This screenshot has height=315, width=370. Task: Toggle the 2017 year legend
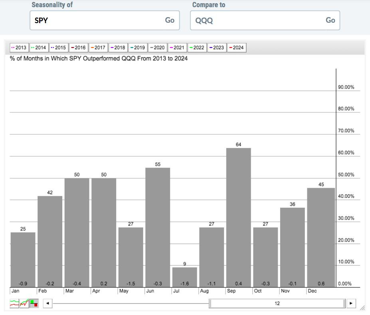(99, 47)
